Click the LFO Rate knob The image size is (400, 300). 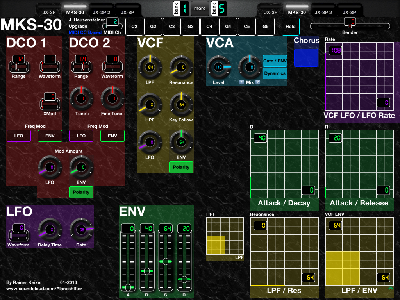(x=81, y=230)
